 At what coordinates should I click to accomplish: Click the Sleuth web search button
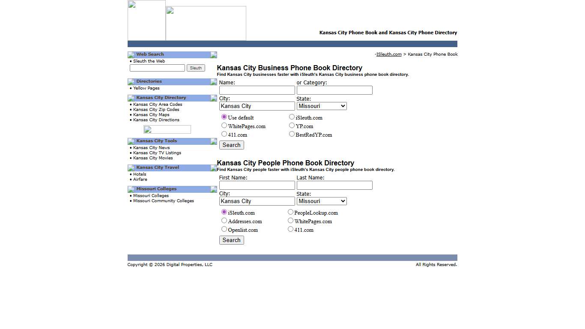point(196,68)
